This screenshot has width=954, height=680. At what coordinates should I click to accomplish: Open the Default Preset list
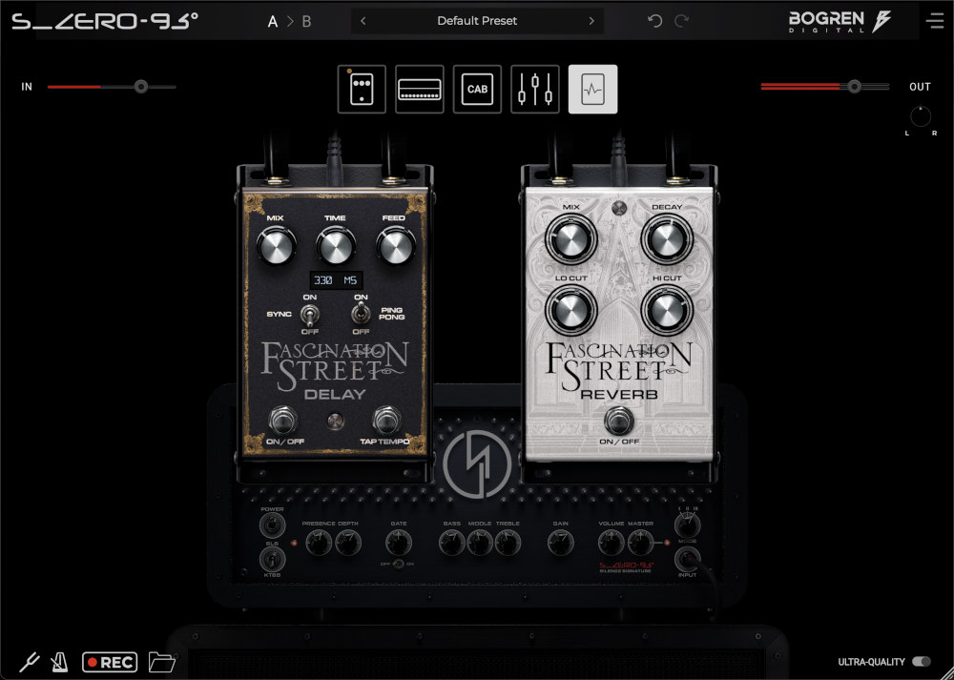(477, 21)
